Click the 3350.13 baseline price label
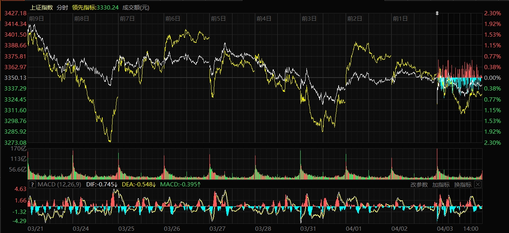Screen dimensions: 509x233 (15, 78)
